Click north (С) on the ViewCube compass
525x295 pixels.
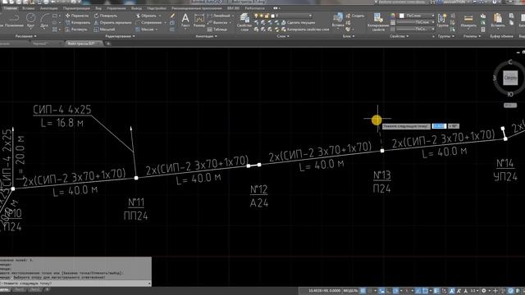point(510,62)
